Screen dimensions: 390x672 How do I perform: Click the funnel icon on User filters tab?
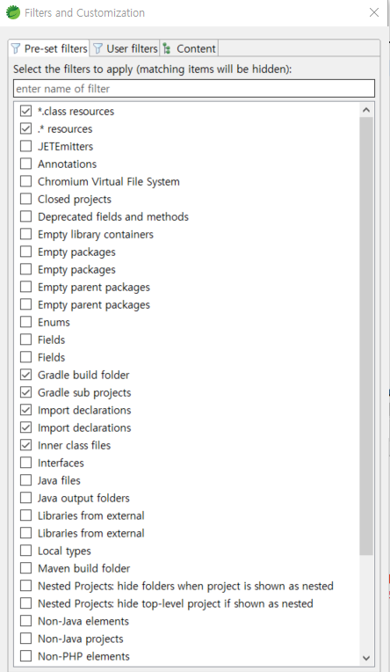click(98, 48)
